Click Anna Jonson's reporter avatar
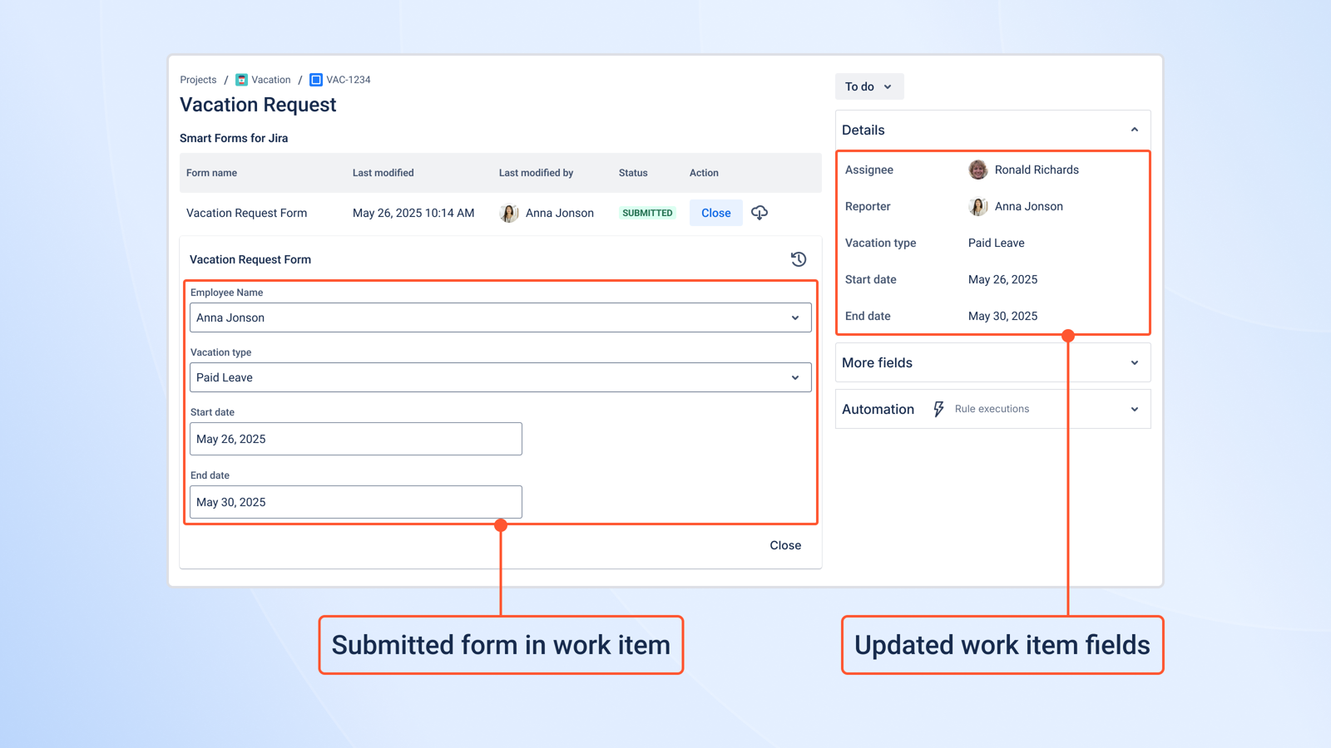The height and width of the screenshot is (748, 1331). (978, 206)
